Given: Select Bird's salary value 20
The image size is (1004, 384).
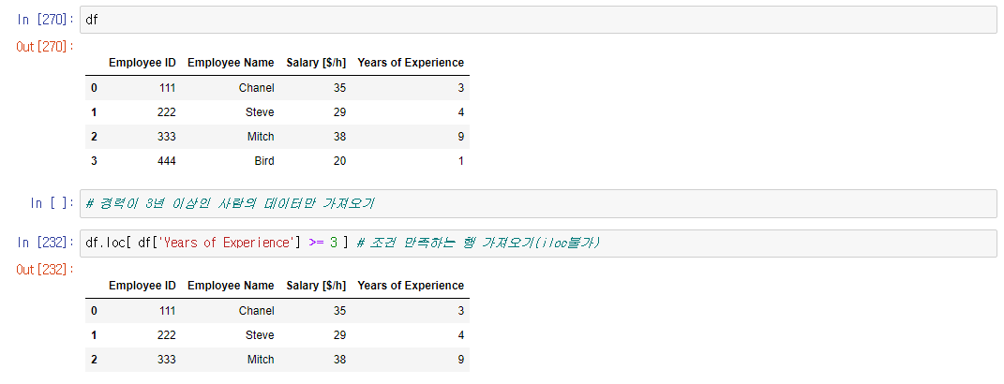Looking at the screenshot, I should 340,161.
